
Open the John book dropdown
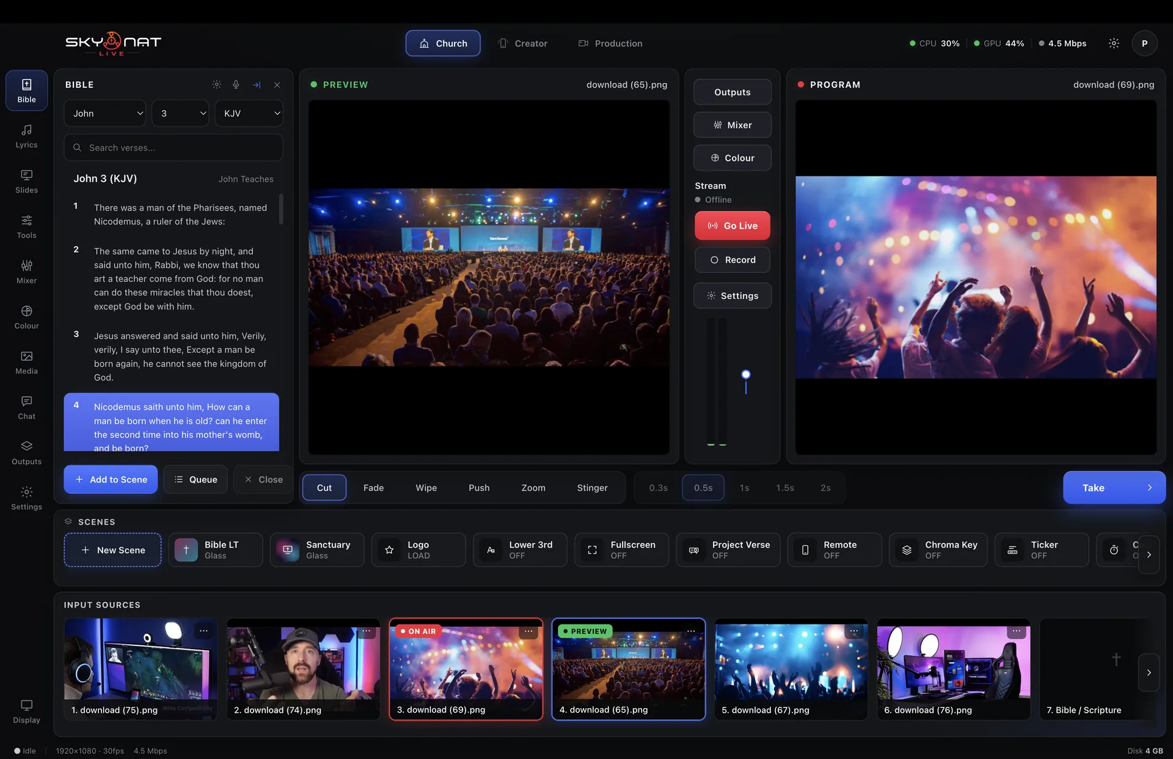[x=105, y=113]
